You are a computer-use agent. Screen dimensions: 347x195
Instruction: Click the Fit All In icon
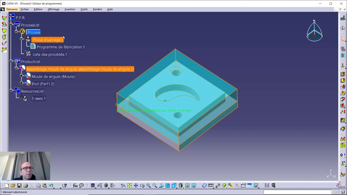pyautogui.click(x=130, y=186)
